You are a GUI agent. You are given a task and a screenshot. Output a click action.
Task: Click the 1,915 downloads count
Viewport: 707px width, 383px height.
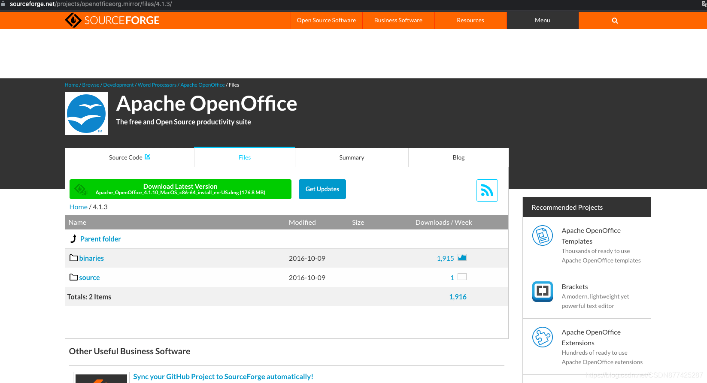[446, 258]
